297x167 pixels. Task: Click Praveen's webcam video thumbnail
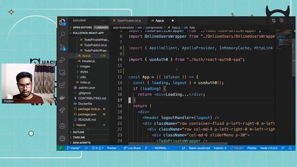[28, 83]
